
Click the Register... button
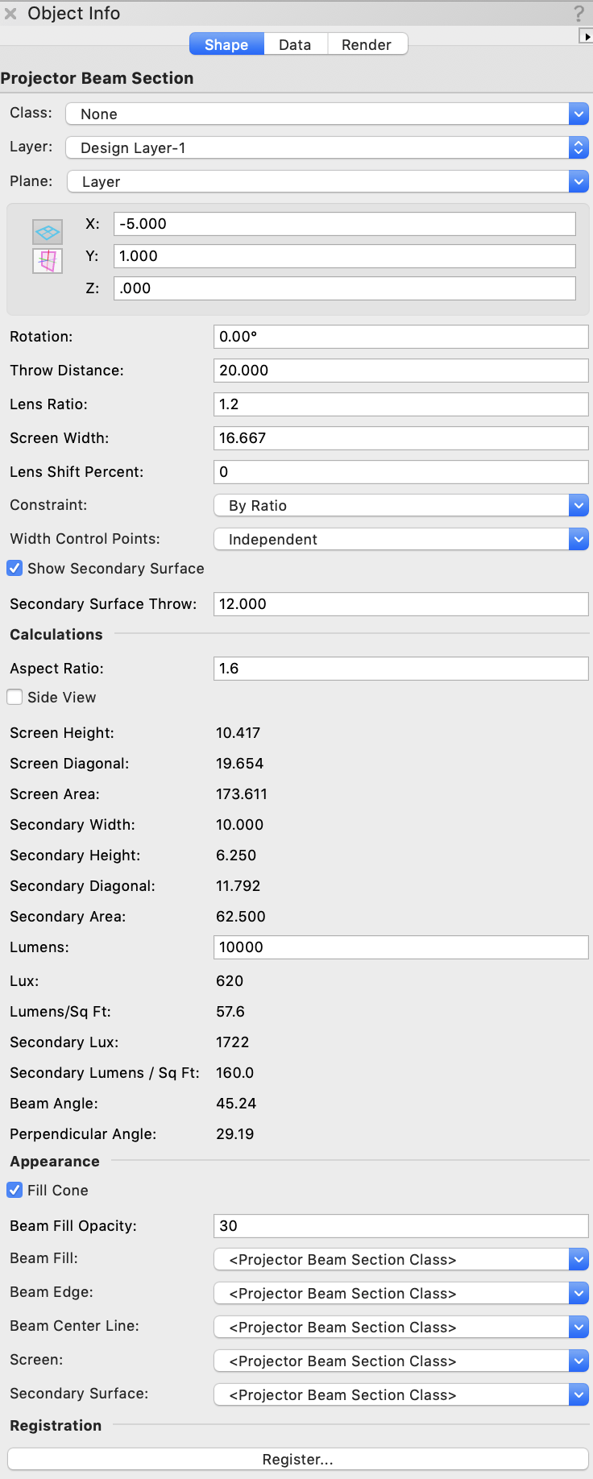(x=297, y=1460)
